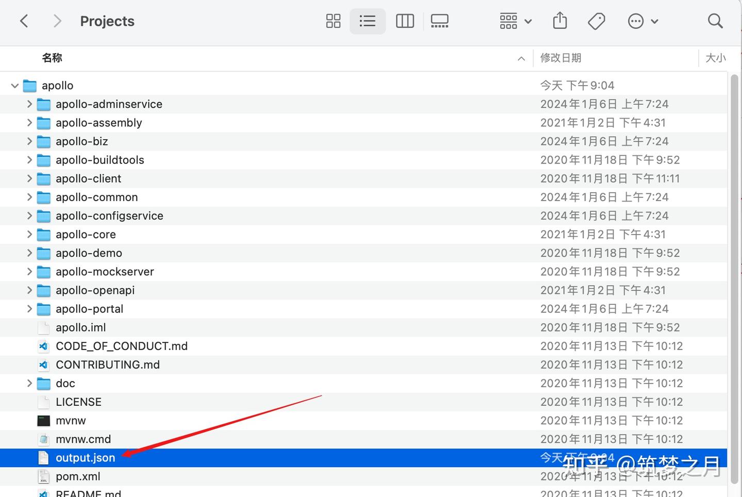Open CODE_OF_CONDUCT.md via its VS Code icon
Image resolution: width=742 pixels, height=497 pixels.
[x=43, y=346]
